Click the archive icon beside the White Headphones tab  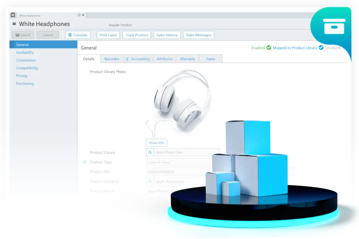click(x=13, y=15)
